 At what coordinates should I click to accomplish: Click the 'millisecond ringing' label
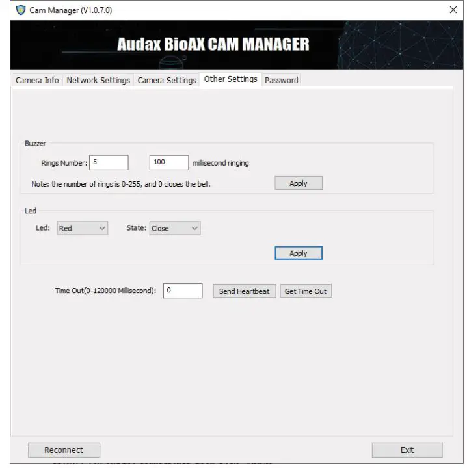(x=220, y=163)
